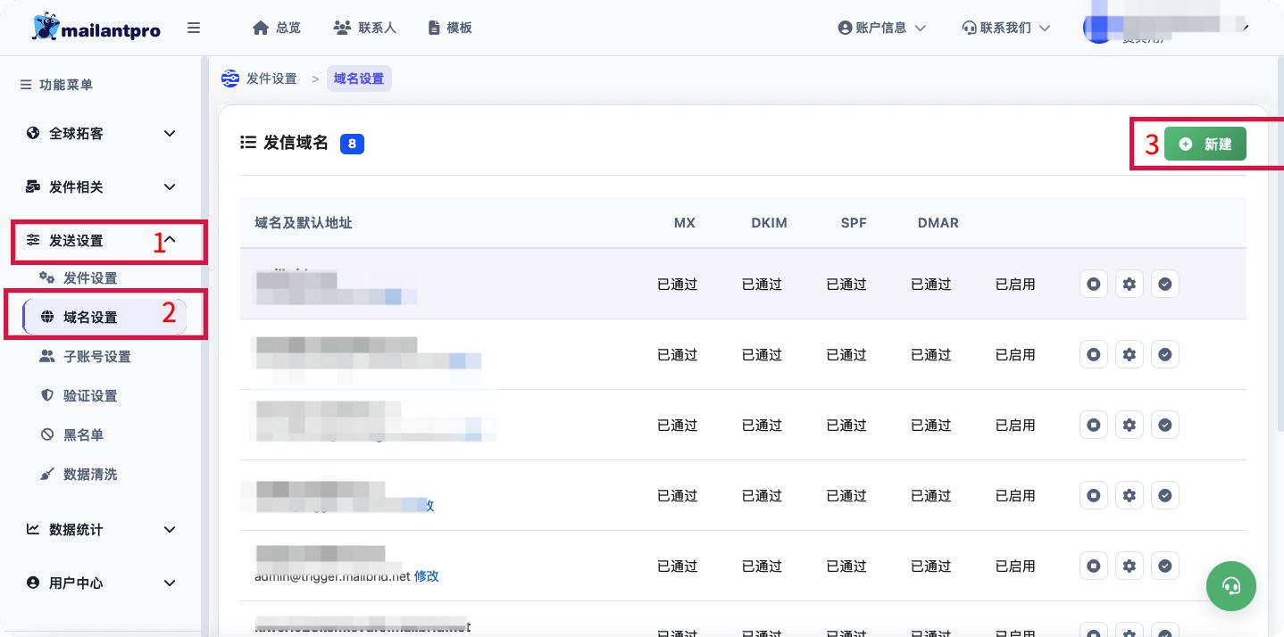Expand the 发件相关 menu chevron
The image size is (1284, 637).
pos(170,187)
